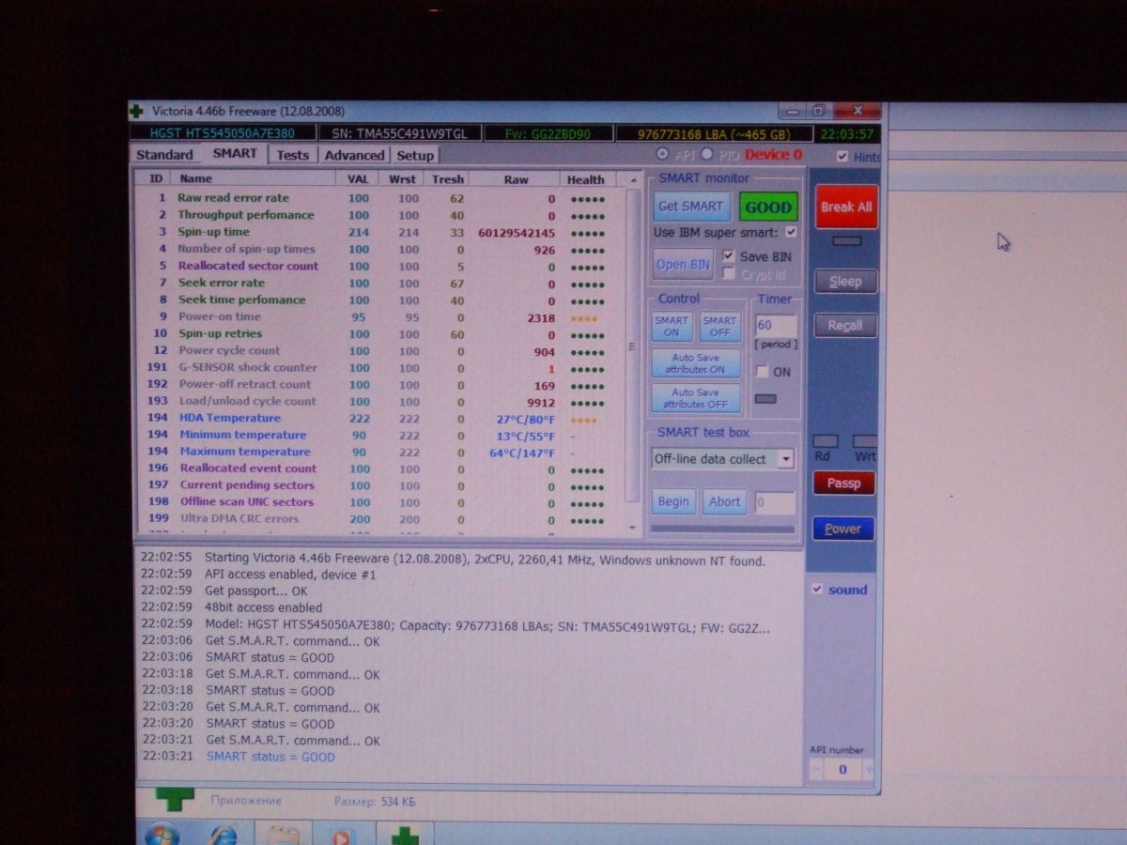
Task: Click the Victoria green cross taskbar icon
Action: point(405,834)
